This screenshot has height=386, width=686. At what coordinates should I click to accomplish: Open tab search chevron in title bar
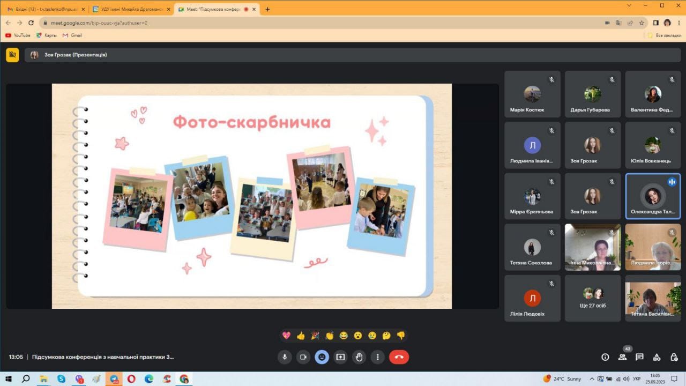[x=629, y=5]
